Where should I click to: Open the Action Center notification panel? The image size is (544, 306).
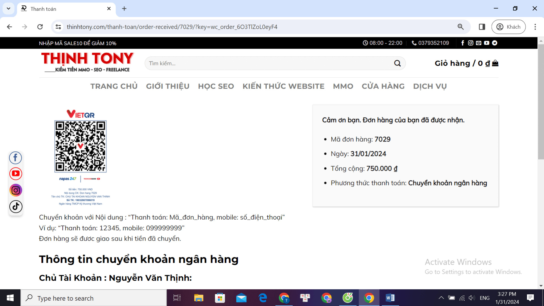(x=530, y=298)
